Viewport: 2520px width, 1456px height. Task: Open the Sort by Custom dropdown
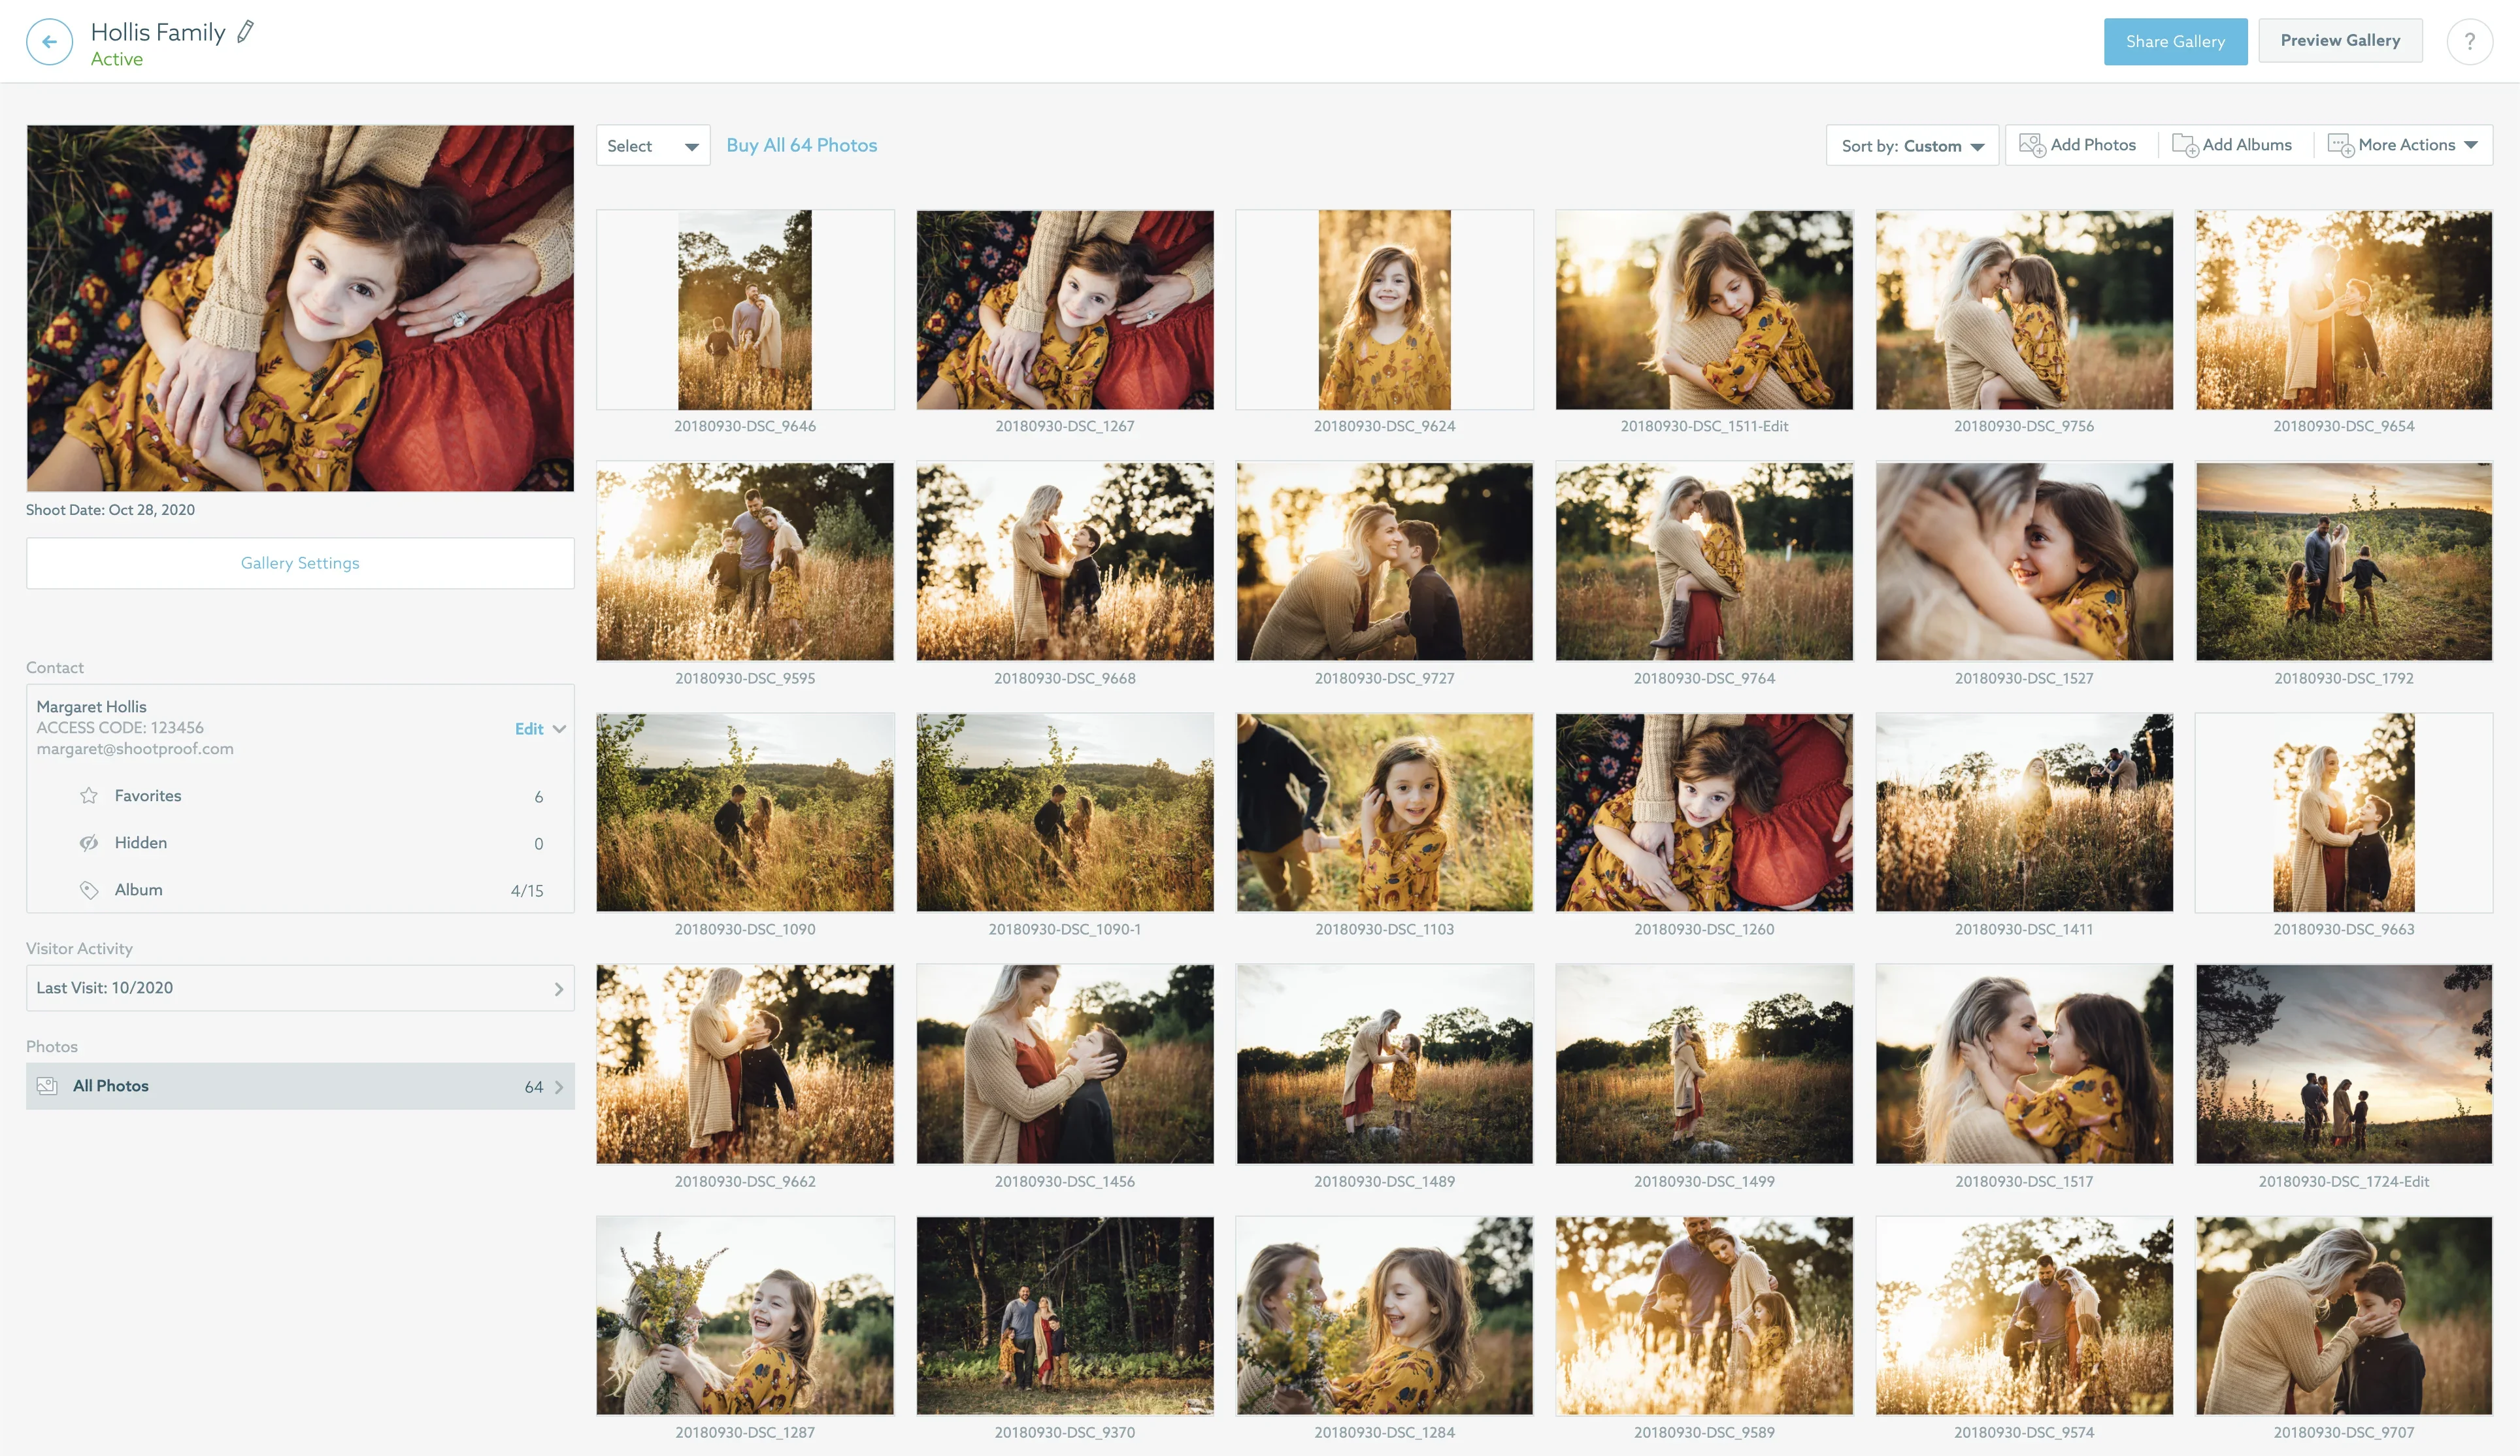(1911, 145)
